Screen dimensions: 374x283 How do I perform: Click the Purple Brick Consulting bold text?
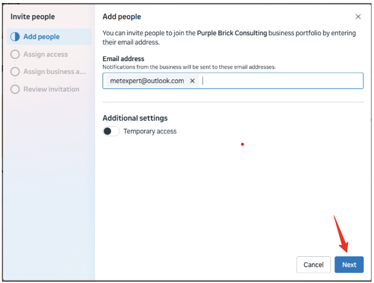coord(232,33)
